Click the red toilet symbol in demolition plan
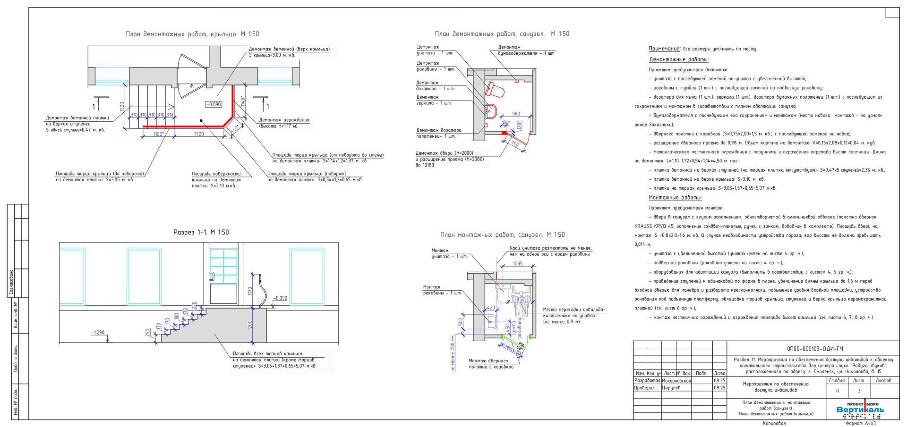 [x=496, y=88]
